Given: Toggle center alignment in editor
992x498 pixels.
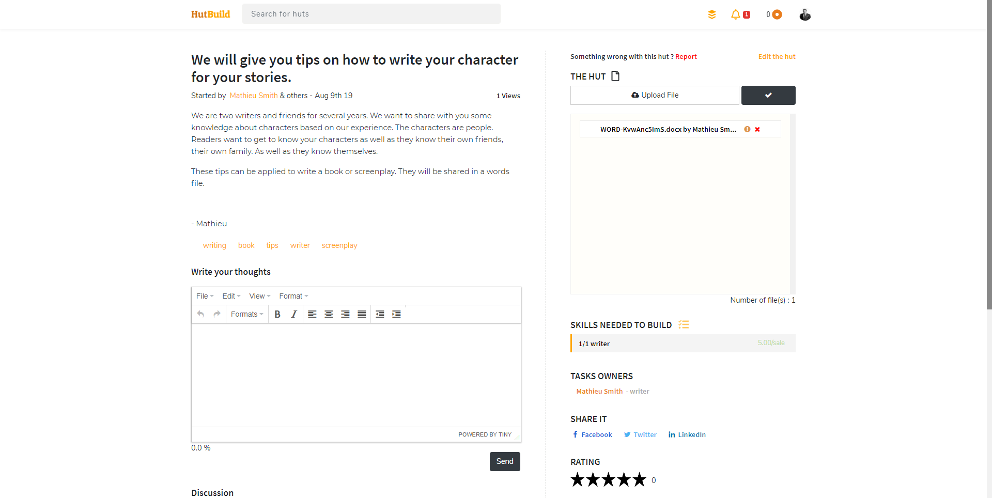Looking at the screenshot, I should coord(329,314).
